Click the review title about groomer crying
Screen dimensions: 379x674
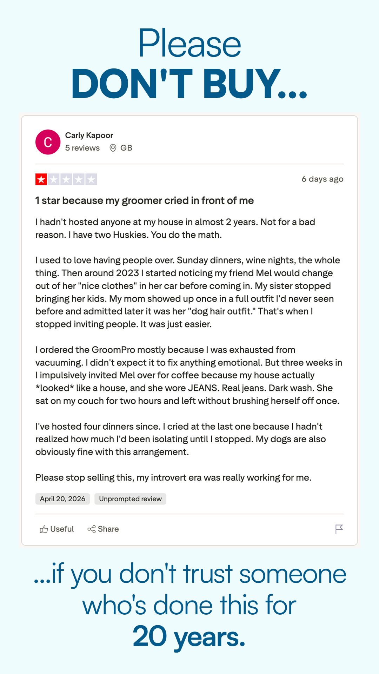coord(145,200)
